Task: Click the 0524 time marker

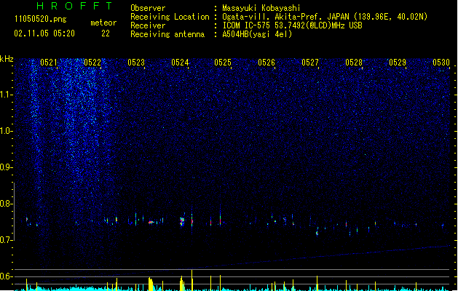Action: (x=180, y=63)
